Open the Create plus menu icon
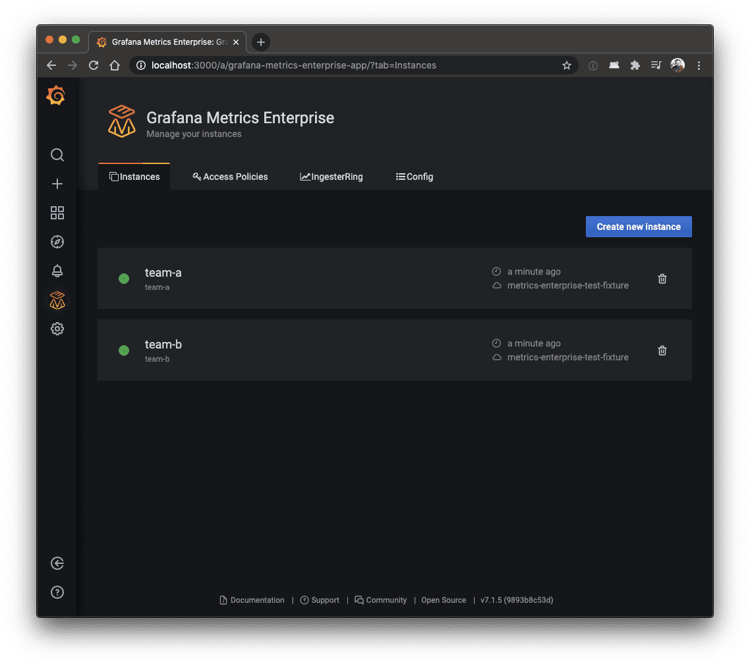This screenshot has height=666, width=750. [57, 184]
